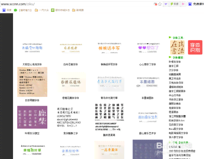The image size is (204, 159).
Task: Open the black character-grid font thumbnail
Action: (109, 117)
